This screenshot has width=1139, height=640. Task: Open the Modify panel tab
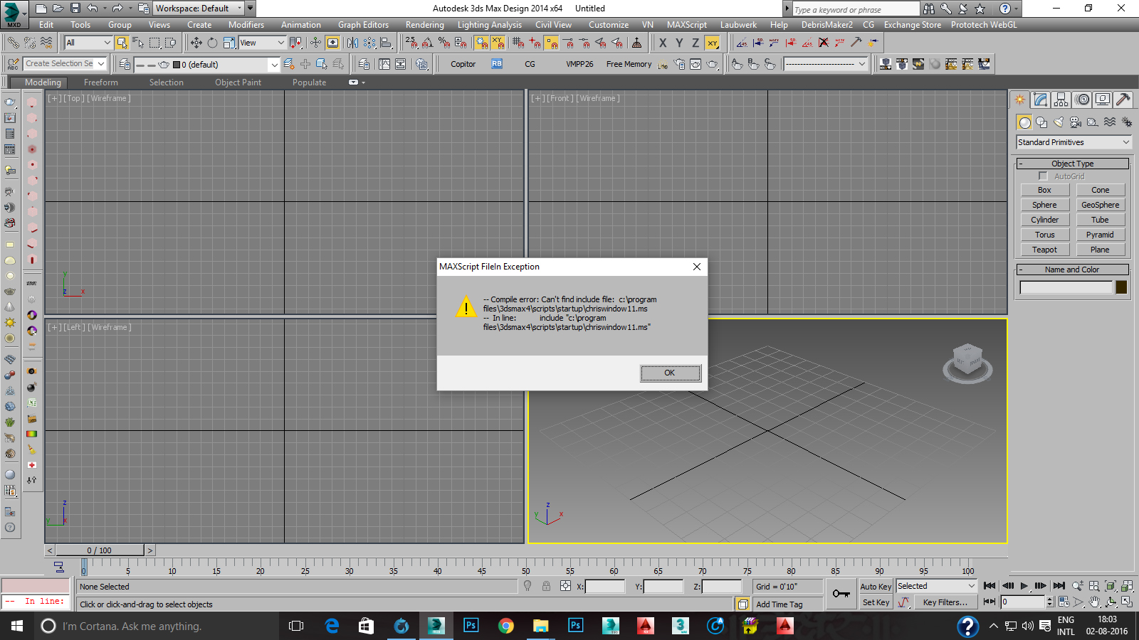pos(1041,100)
